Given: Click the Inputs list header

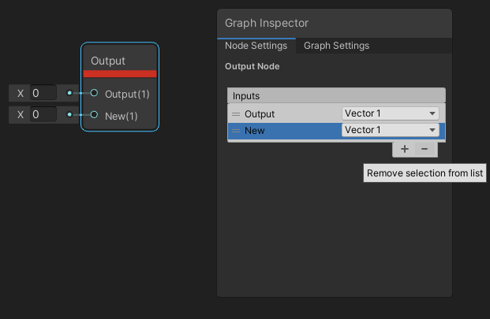Looking at the screenshot, I should (x=336, y=96).
